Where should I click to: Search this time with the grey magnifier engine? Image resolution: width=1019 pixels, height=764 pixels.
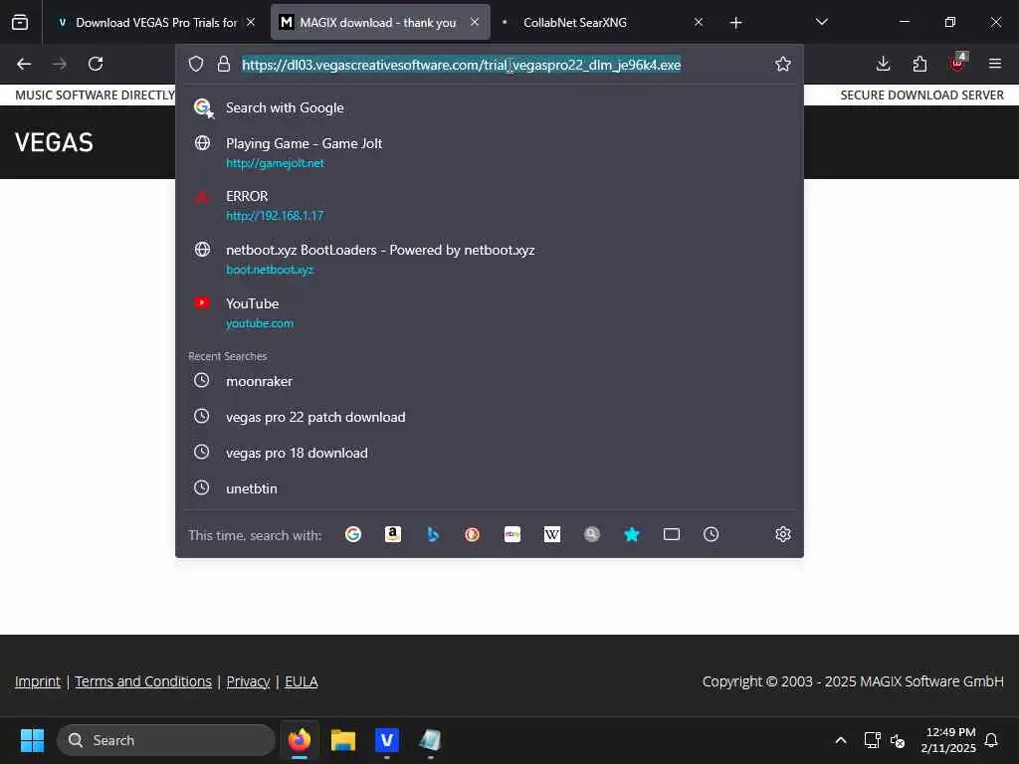[591, 534]
